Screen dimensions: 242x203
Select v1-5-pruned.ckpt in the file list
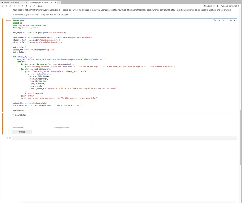tap(19, 115)
